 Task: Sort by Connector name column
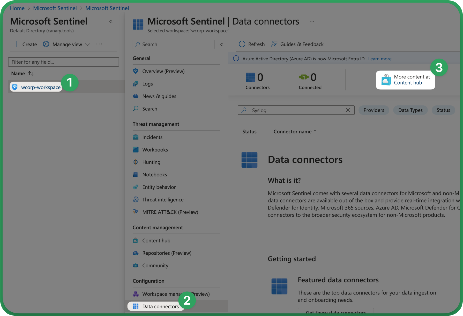pos(295,132)
